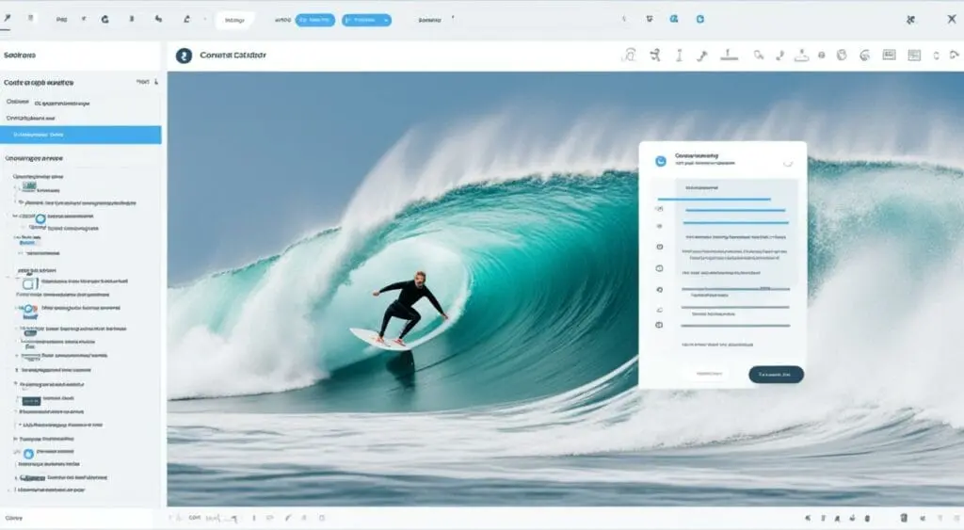Click the top blue slider bar in dialog
The width and height of the screenshot is (964, 530).
714,199
